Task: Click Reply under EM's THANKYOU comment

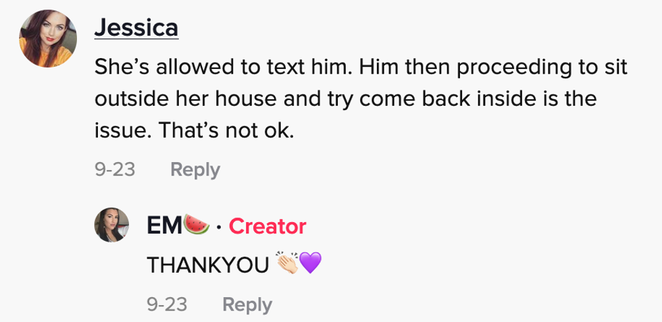Action: click(x=247, y=304)
